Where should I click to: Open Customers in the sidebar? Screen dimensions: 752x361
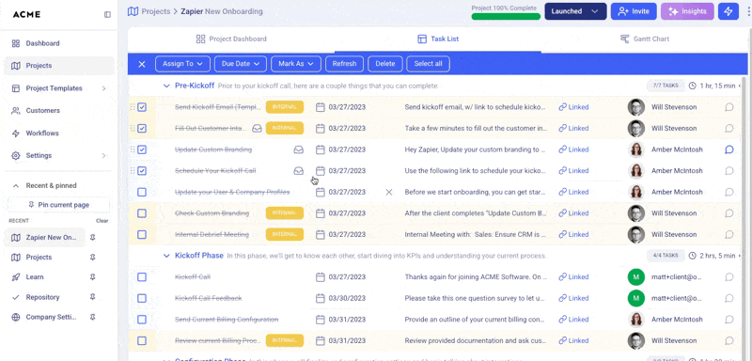click(59, 111)
